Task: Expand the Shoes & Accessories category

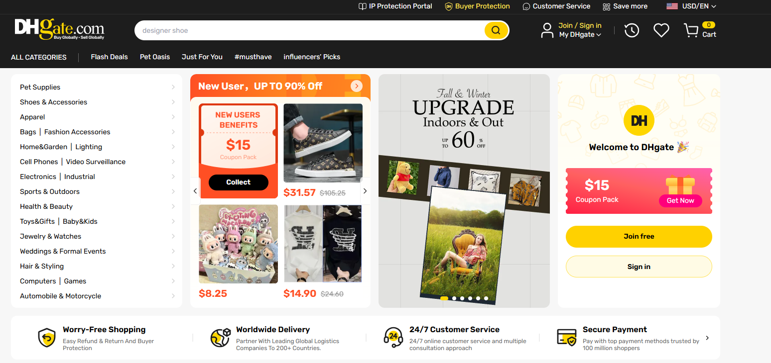Action: click(x=97, y=102)
